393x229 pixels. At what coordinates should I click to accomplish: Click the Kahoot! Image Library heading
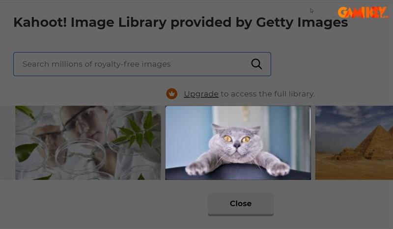pyautogui.click(x=180, y=22)
